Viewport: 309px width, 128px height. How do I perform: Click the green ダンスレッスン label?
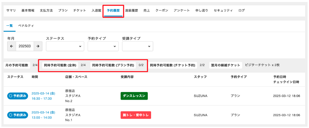[x=134, y=96]
